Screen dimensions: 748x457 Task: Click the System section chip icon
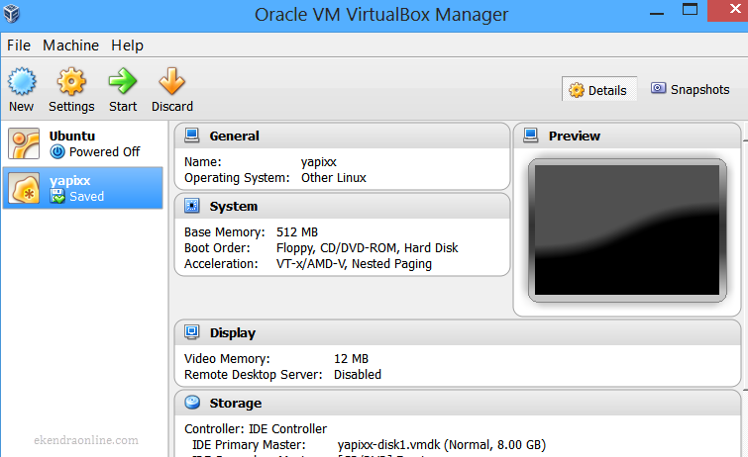192,206
